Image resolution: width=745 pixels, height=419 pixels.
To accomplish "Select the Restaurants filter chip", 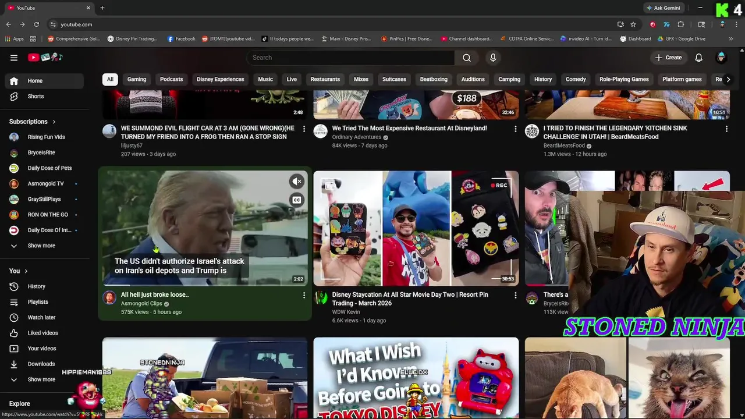I will [325, 79].
